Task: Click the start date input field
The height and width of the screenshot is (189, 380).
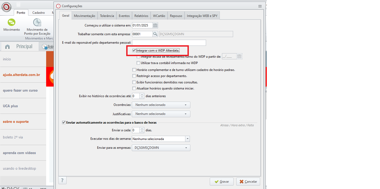Action: tap(142, 25)
